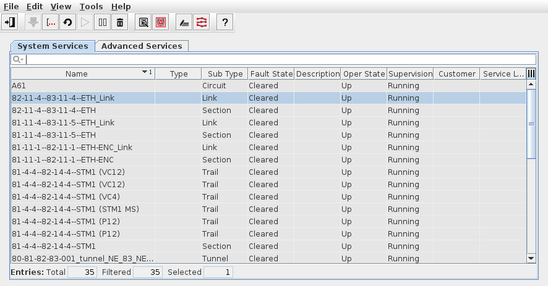Click into the search filter text field

278,59
